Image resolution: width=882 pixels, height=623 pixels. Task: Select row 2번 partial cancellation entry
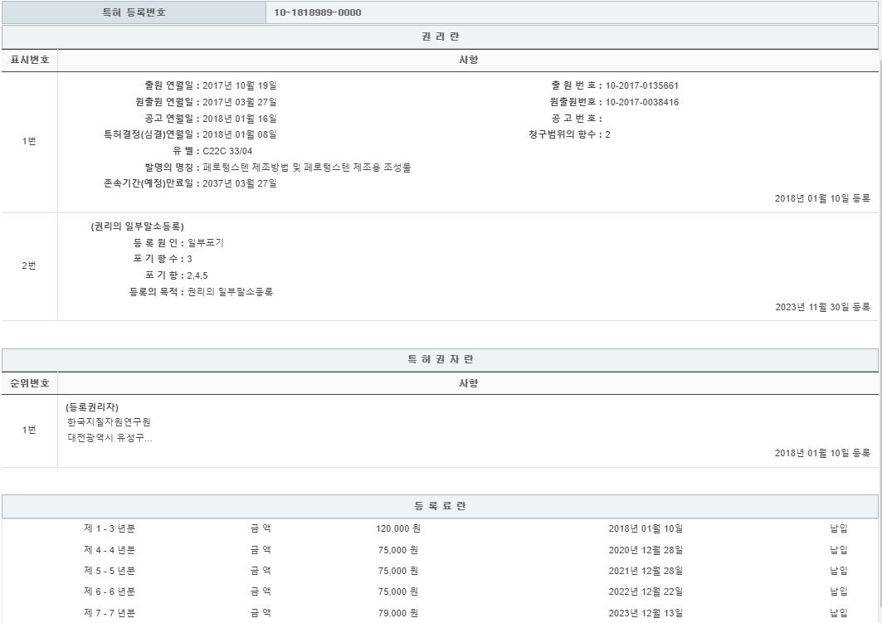[29, 265]
